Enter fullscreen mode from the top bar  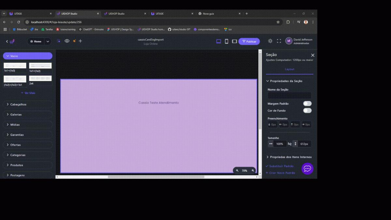279,41
